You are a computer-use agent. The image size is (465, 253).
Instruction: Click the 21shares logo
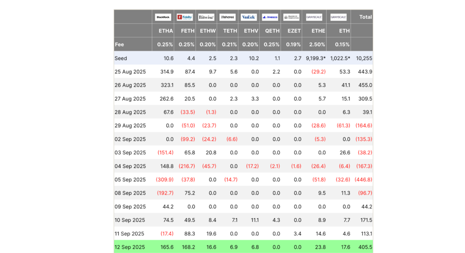(x=227, y=17)
